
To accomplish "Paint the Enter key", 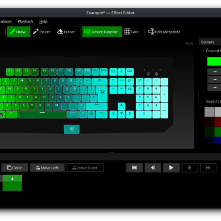I will [x=103, y=93].
